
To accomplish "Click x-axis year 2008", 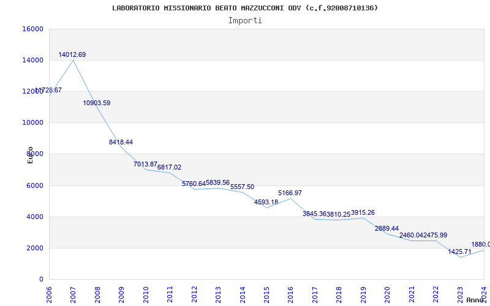I will [97, 294].
